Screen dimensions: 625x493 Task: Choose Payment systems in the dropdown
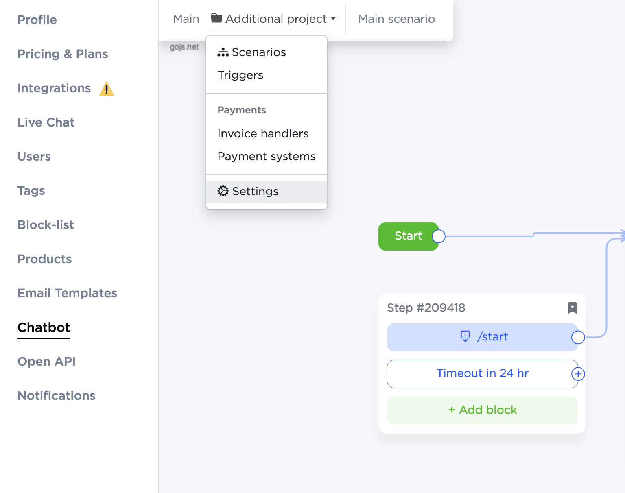[267, 157]
